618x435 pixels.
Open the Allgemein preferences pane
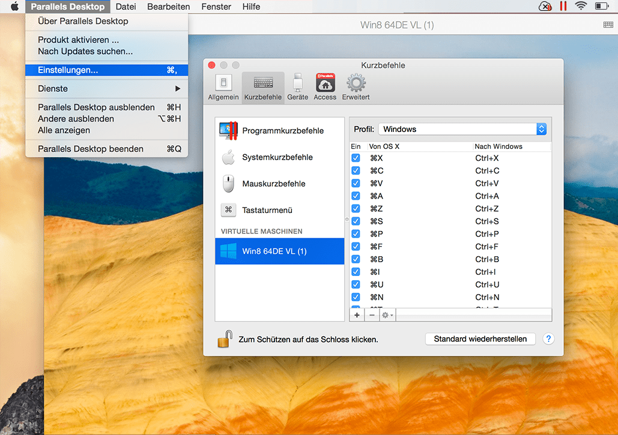[223, 86]
